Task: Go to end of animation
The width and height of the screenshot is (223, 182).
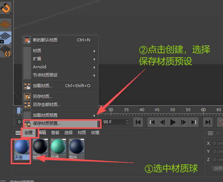Action: 208,122
